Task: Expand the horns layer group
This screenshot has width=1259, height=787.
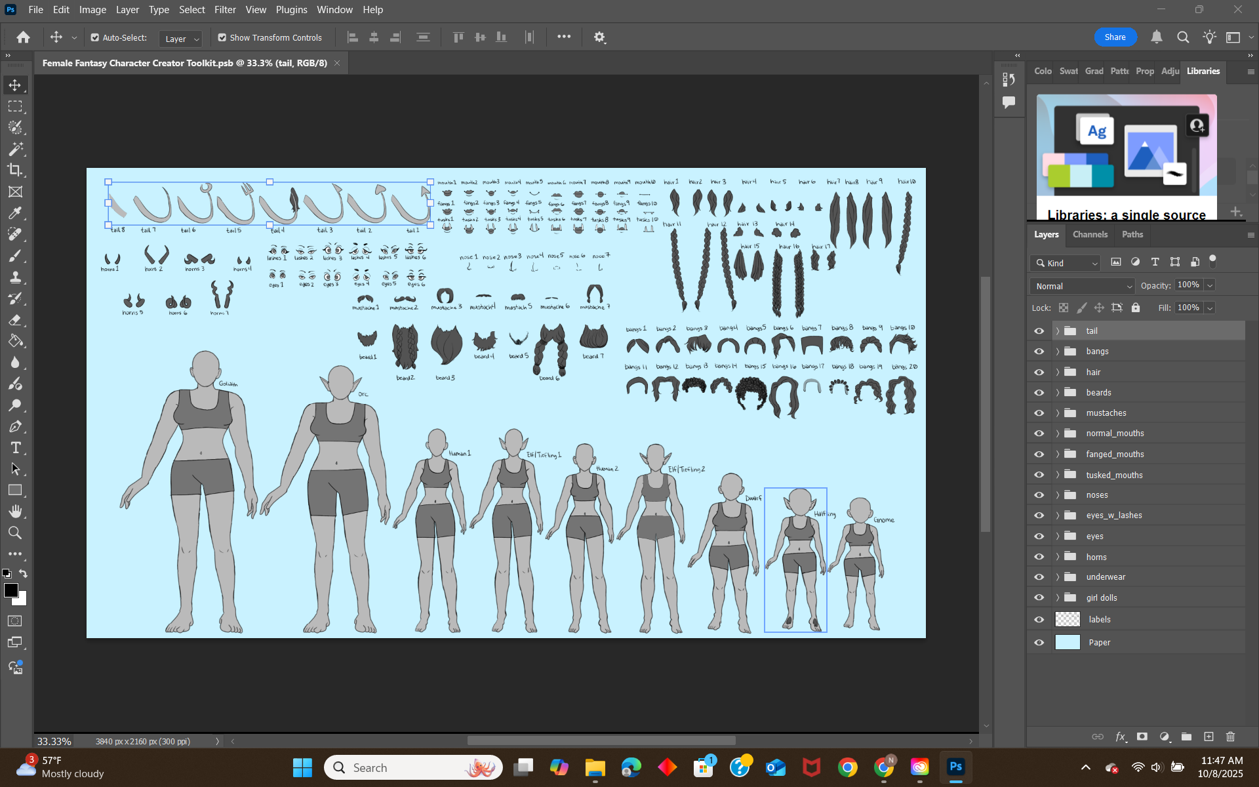Action: 1057,557
